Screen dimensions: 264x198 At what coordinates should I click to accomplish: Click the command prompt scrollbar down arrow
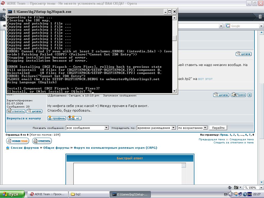pos(175,91)
